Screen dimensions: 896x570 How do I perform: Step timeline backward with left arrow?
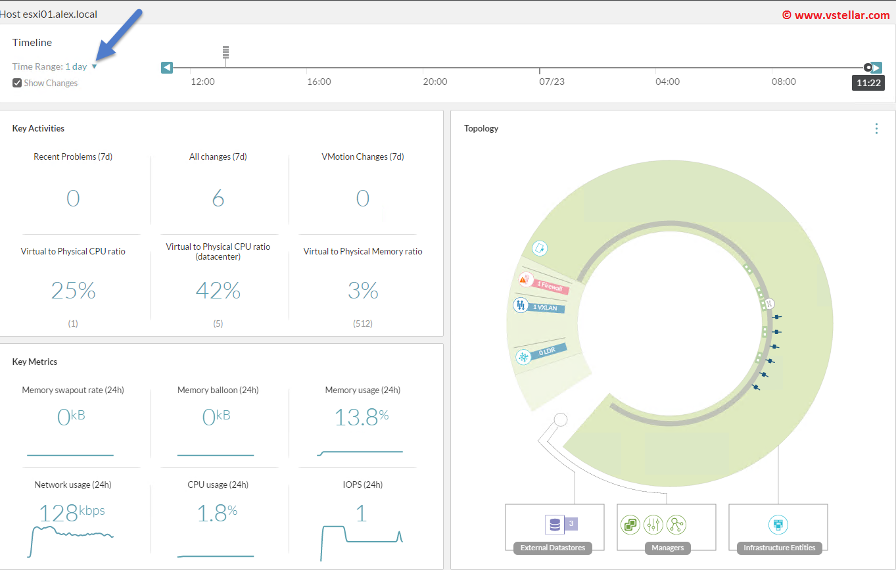point(167,67)
